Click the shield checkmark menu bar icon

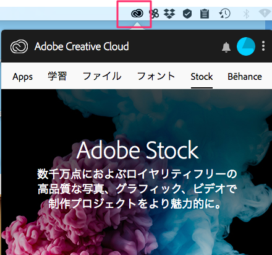tap(187, 14)
